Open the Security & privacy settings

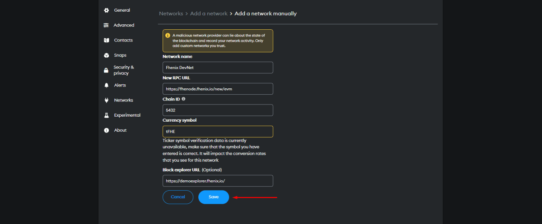point(123,70)
